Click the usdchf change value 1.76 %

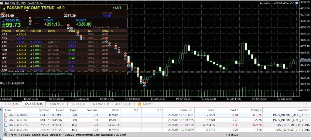(258, 130)
